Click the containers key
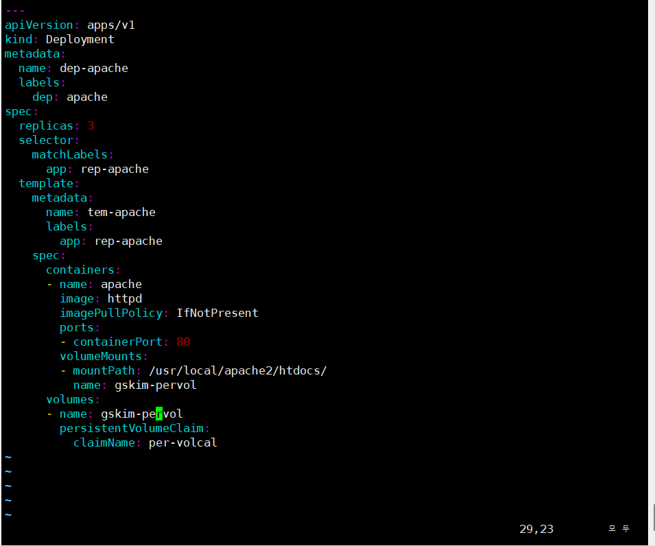Image resolution: width=655 pixels, height=546 pixels. 80,270
